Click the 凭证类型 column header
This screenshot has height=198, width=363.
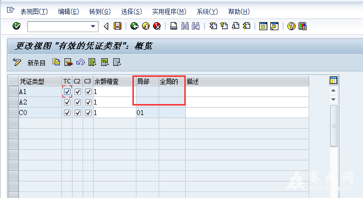(40, 81)
